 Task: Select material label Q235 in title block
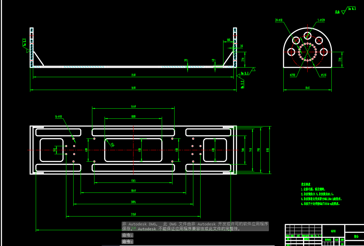pos(334,231)
